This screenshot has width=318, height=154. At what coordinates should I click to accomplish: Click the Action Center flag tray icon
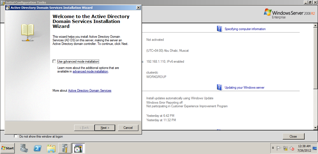(x=279, y=148)
